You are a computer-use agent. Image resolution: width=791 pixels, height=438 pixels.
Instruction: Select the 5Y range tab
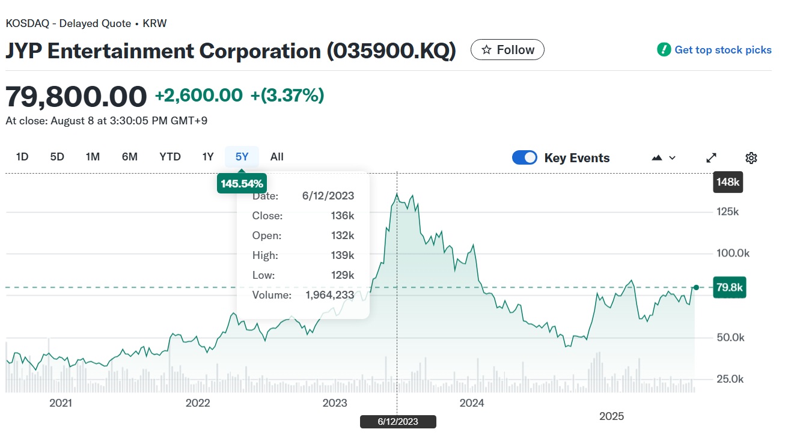pyautogui.click(x=242, y=157)
